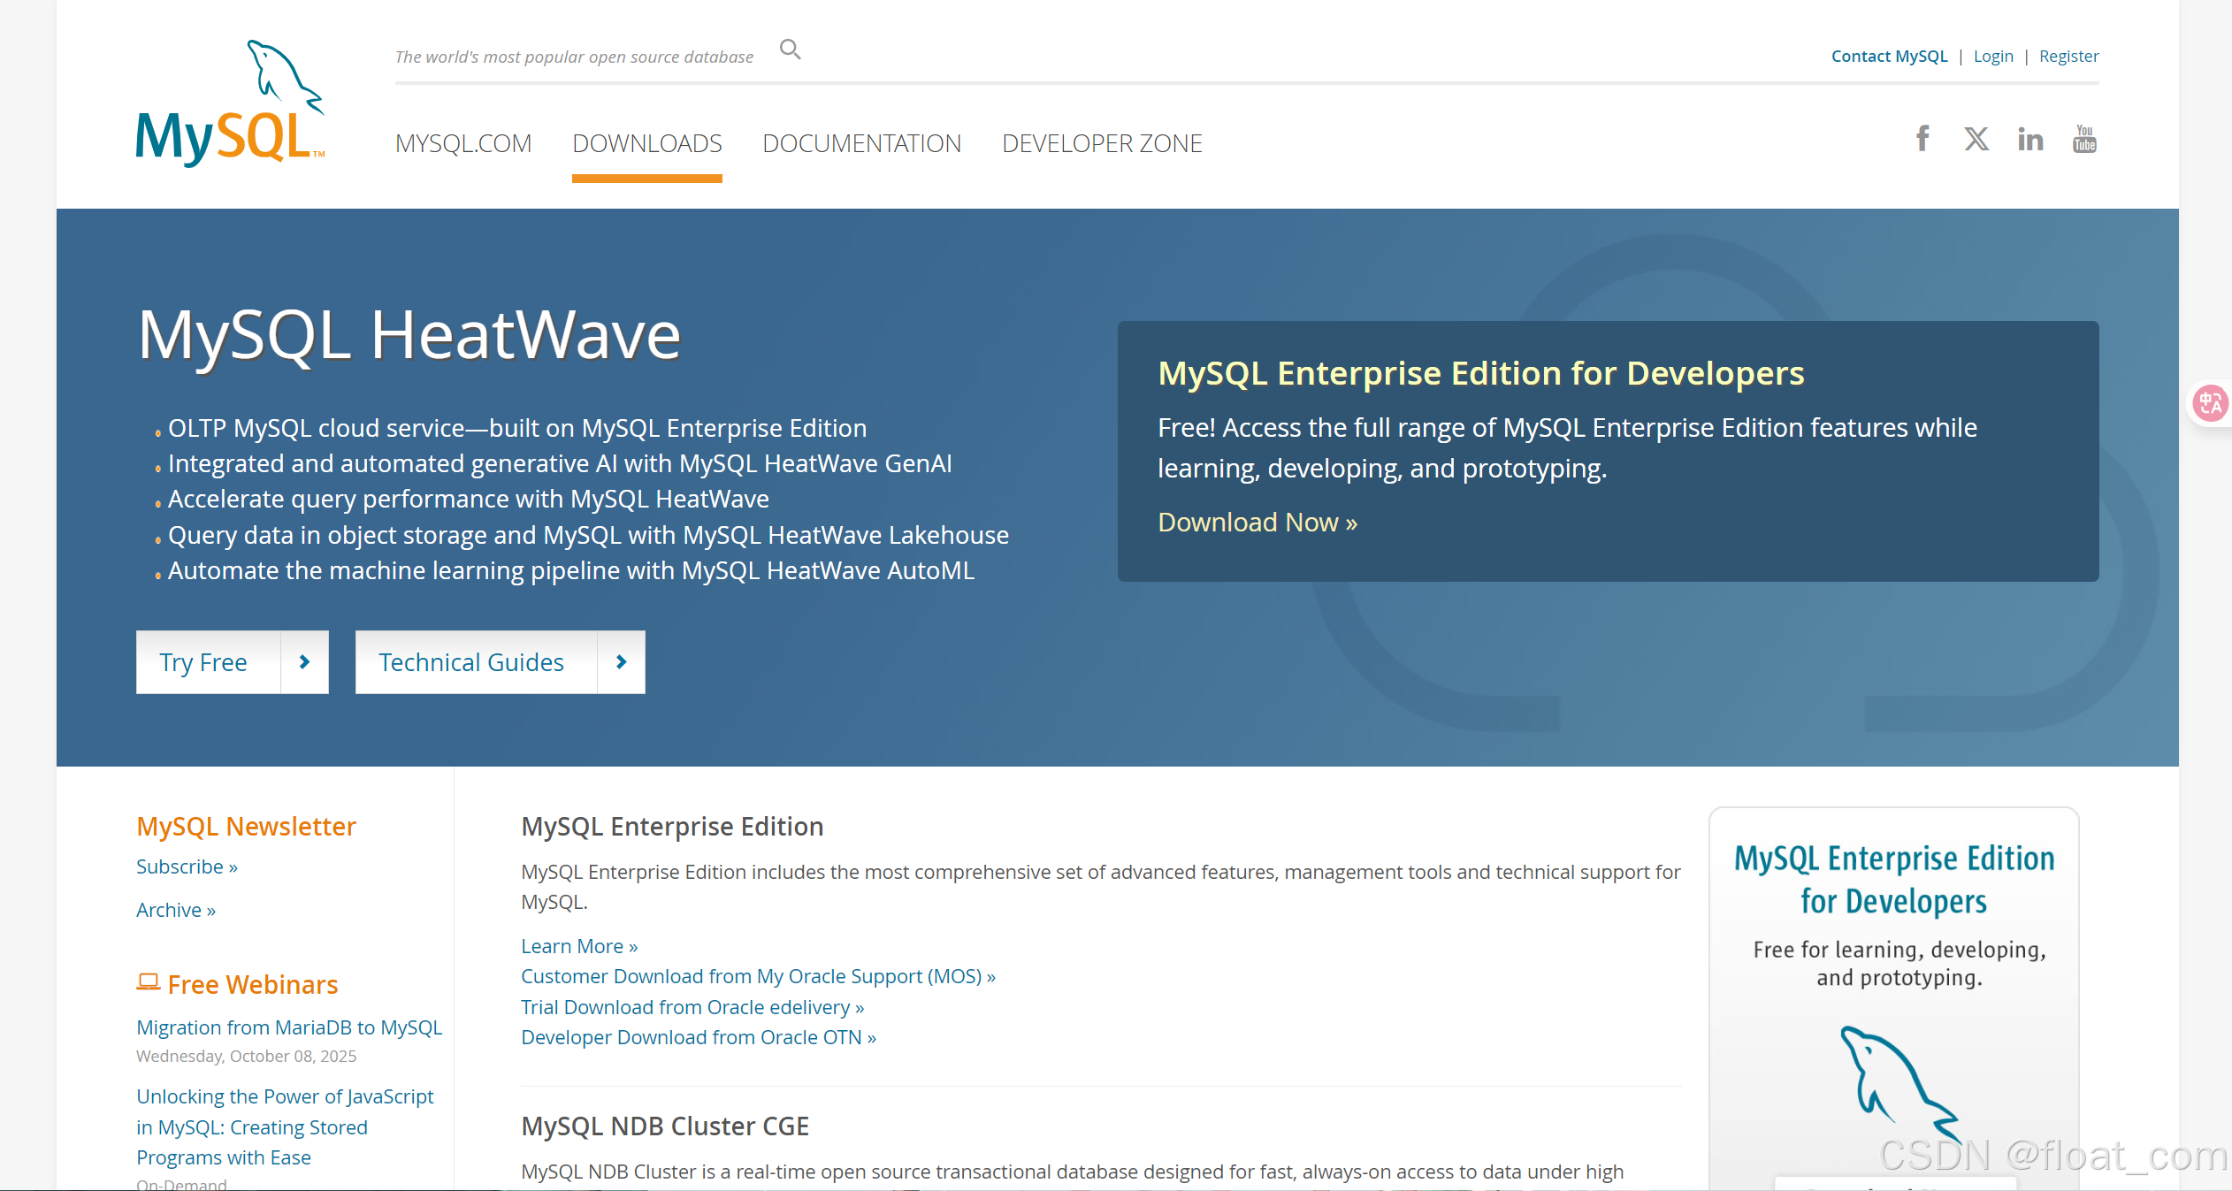Viewport: 2232px width, 1191px height.
Task: Click the Technical Guides arrow chevron
Action: pos(621,661)
